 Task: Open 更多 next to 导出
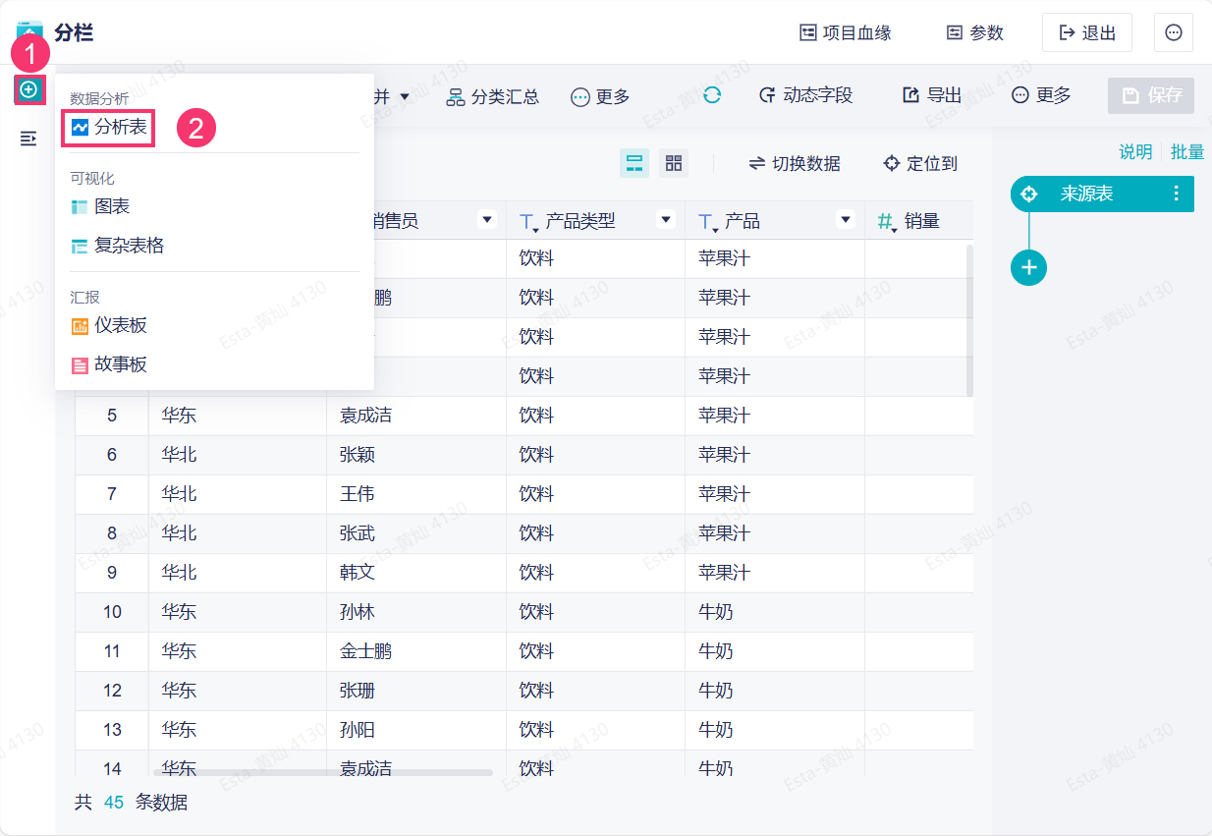1041,95
